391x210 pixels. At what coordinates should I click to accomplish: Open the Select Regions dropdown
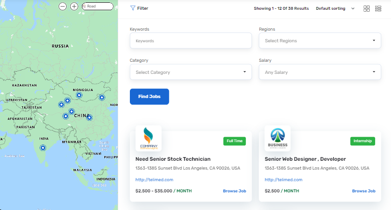320,41
